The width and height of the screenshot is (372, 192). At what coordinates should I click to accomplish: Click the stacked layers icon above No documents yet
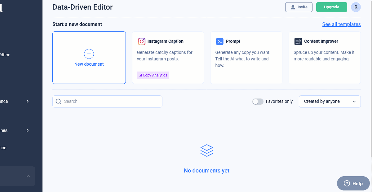pyautogui.click(x=207, y=151)
